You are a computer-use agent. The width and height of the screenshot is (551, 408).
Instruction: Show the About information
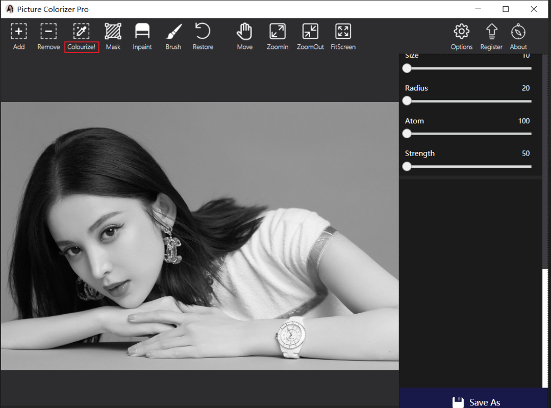(x=518, y=36)
